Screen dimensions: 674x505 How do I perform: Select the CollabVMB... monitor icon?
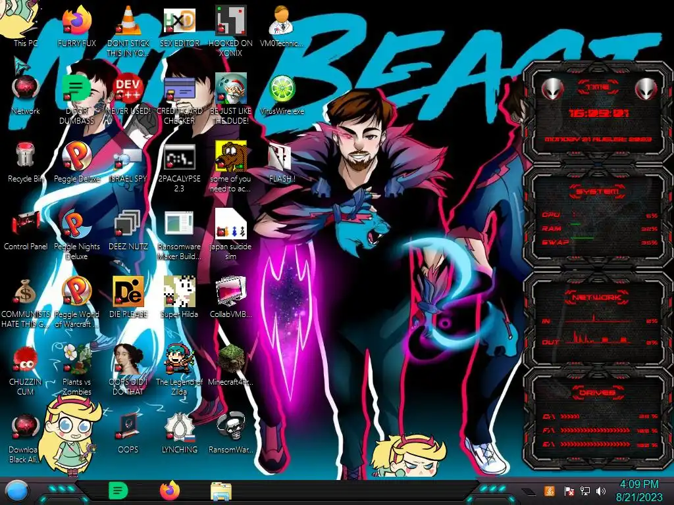[231, 297]
